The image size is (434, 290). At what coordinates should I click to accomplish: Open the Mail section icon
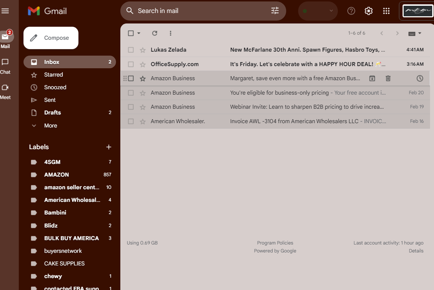[x=5, y=37]
